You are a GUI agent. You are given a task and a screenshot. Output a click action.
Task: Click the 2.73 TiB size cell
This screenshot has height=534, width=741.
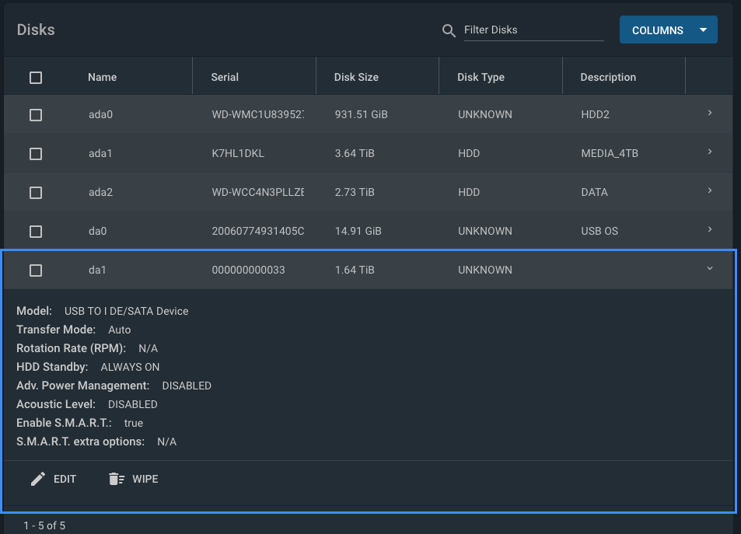355,192
